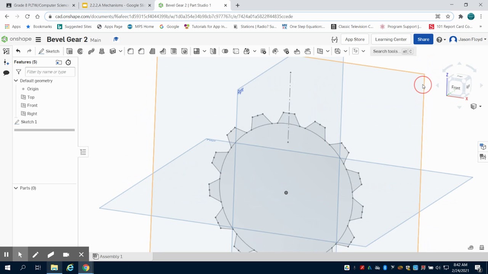Viewport: 488px width, 274px height.
Task: Undo the last action
Action: tap(18, 51)
